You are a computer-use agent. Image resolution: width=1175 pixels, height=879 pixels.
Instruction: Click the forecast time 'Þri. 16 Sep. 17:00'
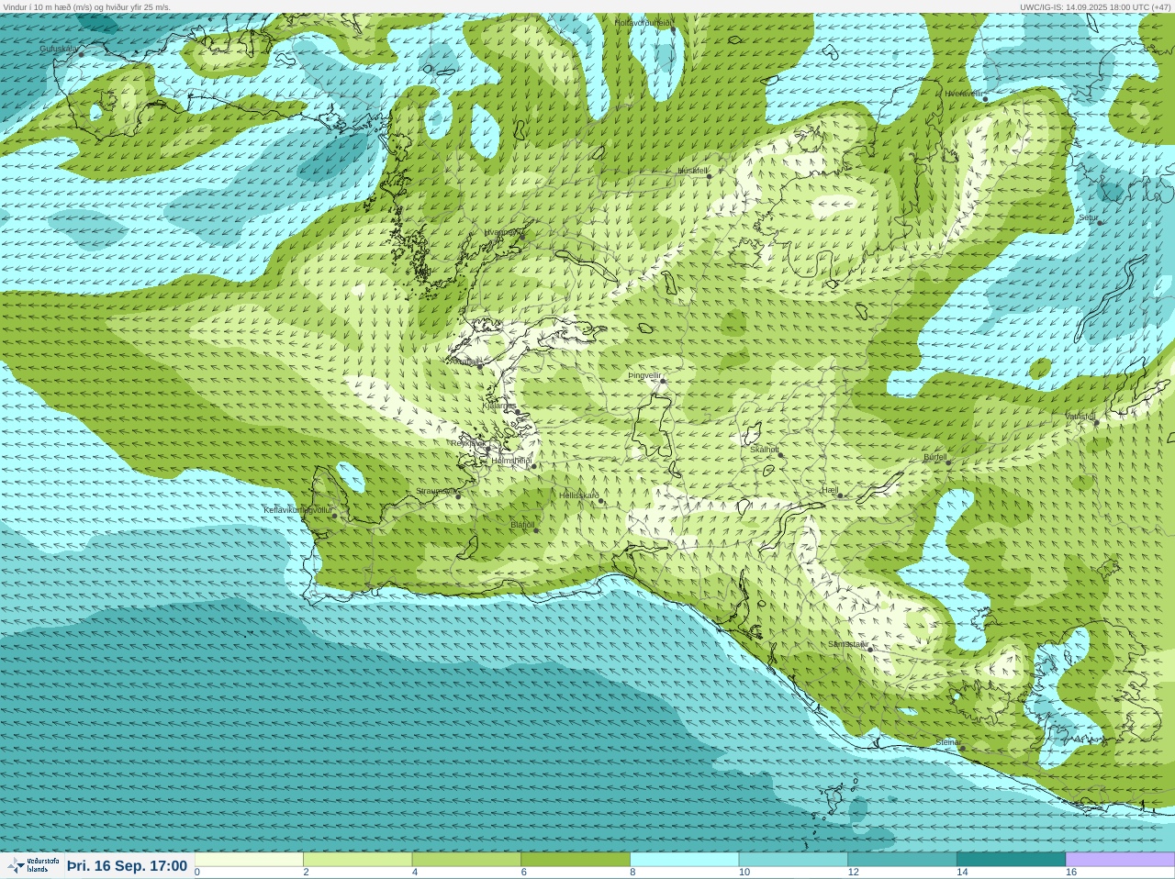(127, 865)
